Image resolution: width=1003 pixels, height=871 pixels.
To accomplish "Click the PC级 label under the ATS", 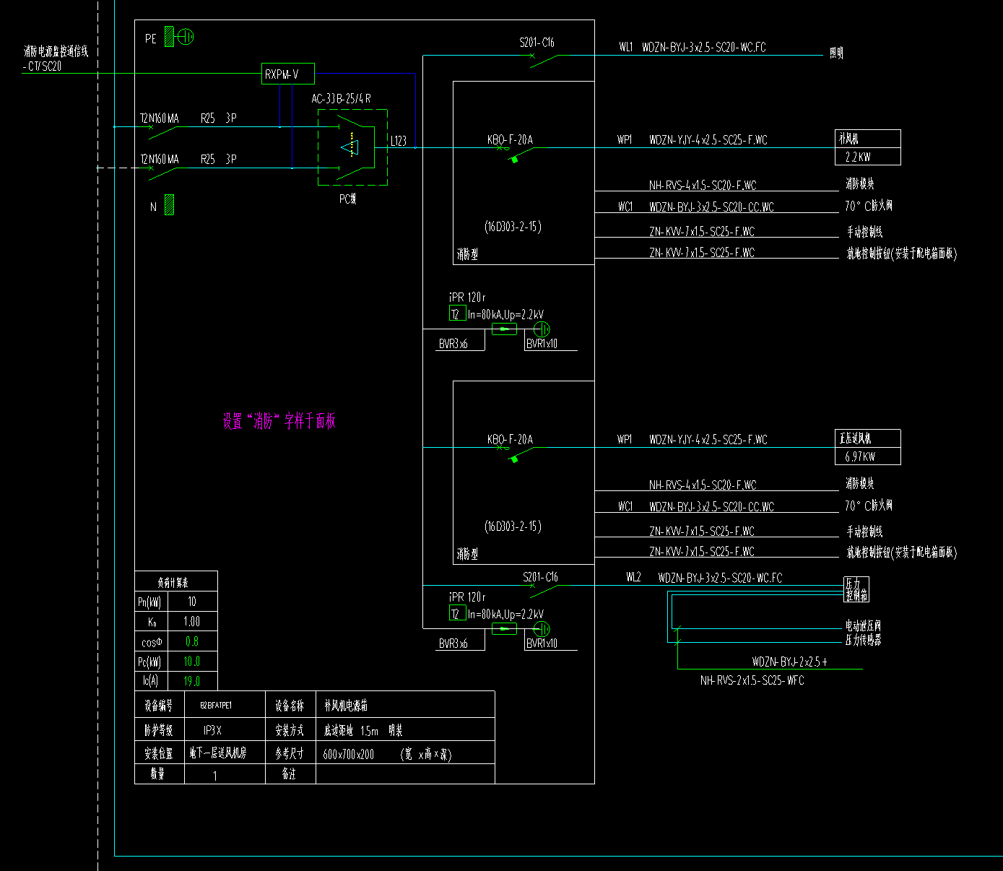I will coord(348,199).
